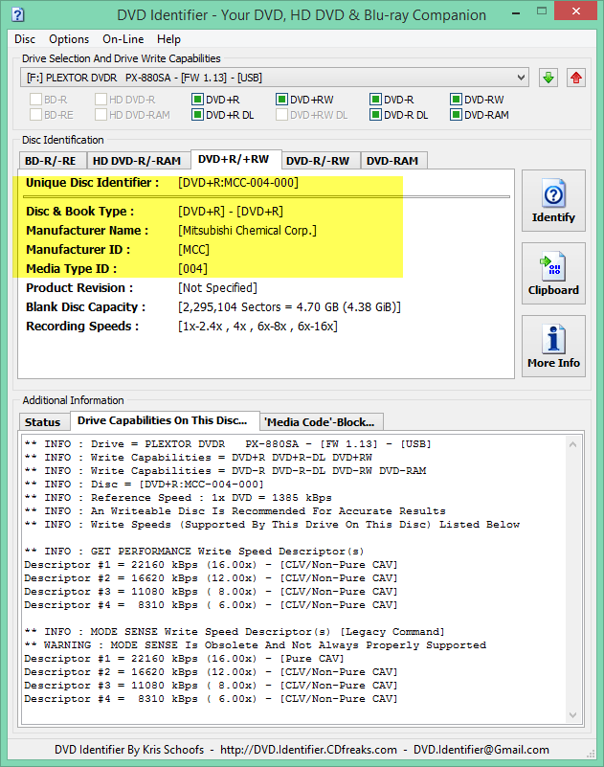Image resolution: width=604 pixels, height=767 pixels.
Task: Toggle the BD-R capability checkbox
Action: pos(35,100)
